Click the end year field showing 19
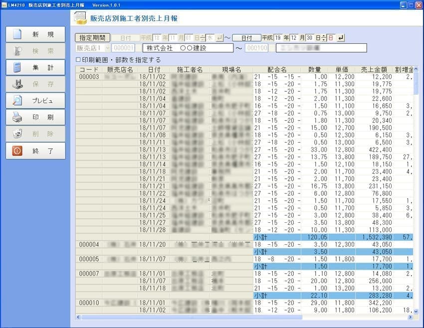The image size is (424, 328). pos(278,38)
